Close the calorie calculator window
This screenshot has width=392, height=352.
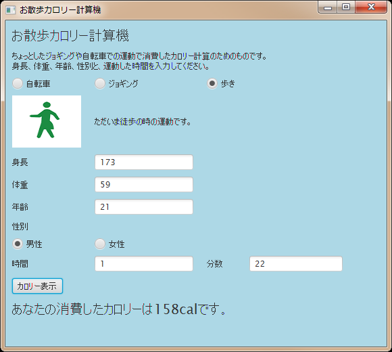(371, 7)
